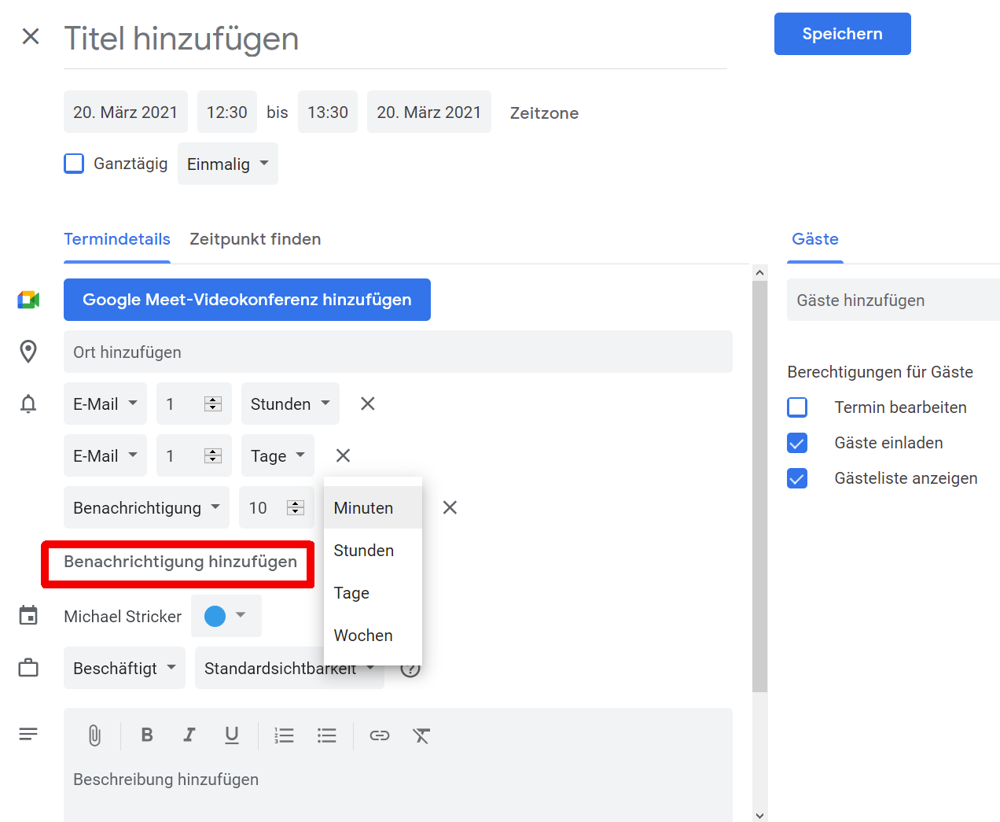
Task: Click the Michael Stricker calendar name
Action: coord(123,616)
